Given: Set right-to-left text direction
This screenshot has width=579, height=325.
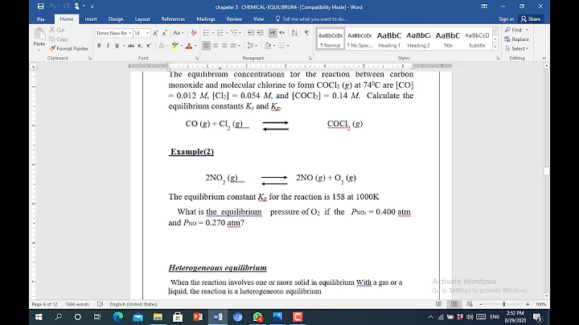Looking at the screenshot, I should pos(281,33).
